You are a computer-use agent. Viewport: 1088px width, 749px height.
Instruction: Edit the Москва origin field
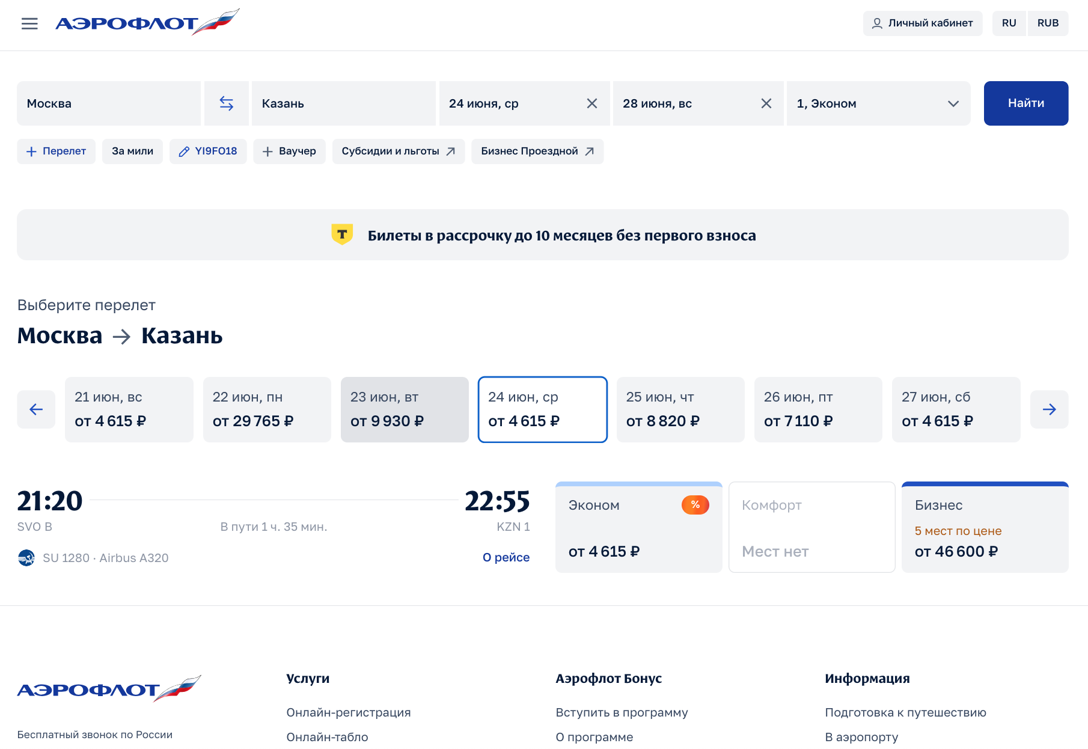(109, 103)
